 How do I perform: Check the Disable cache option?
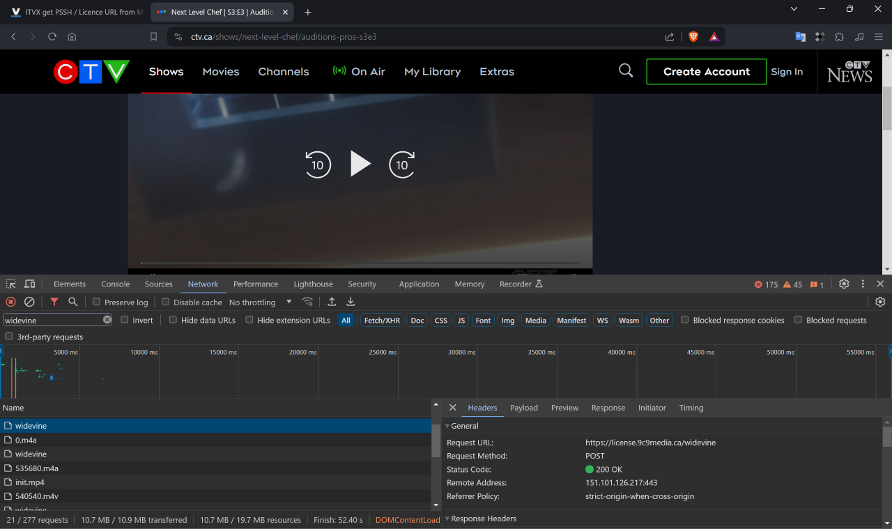[x=166, y=302]
